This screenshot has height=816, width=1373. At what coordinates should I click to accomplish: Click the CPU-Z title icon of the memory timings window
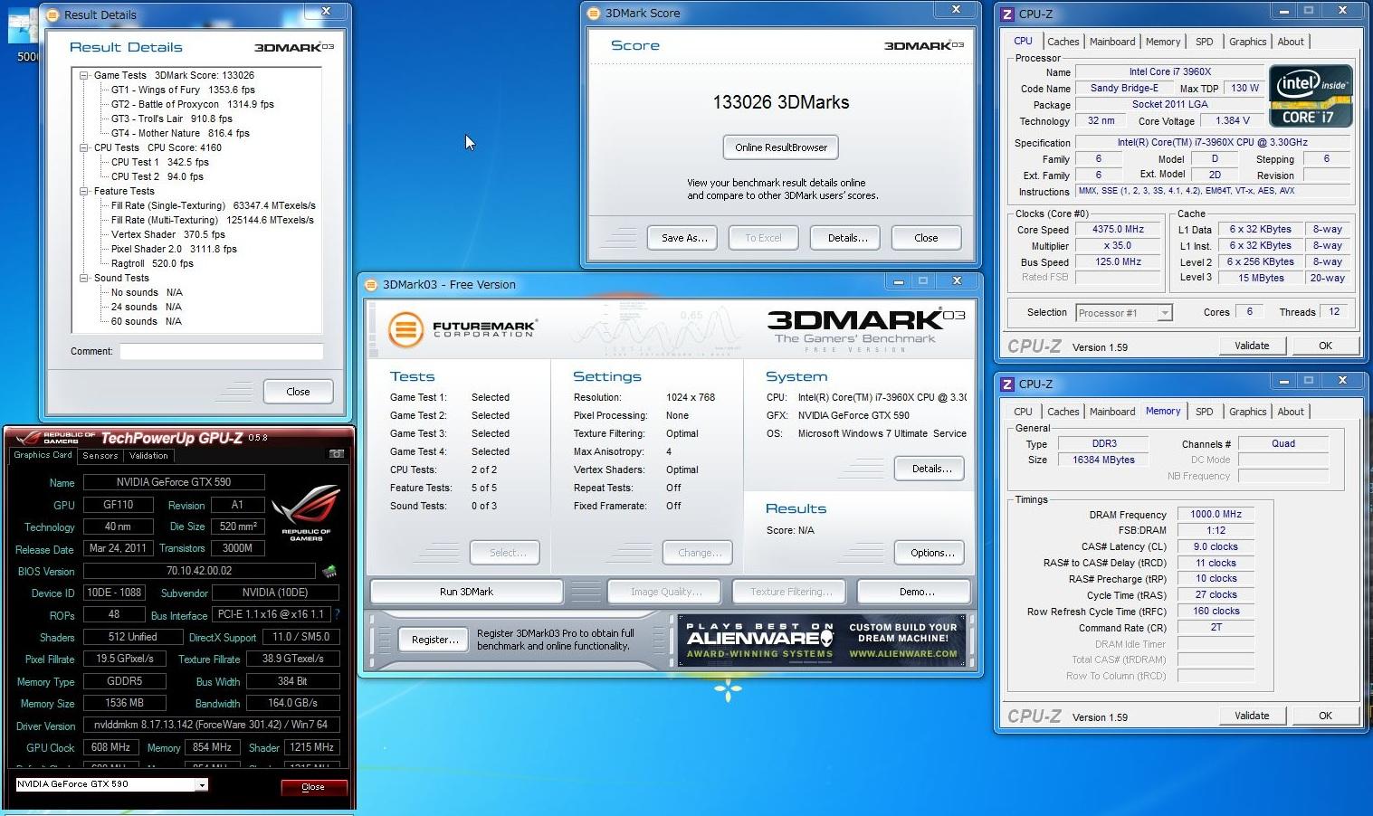point(1007,384)
